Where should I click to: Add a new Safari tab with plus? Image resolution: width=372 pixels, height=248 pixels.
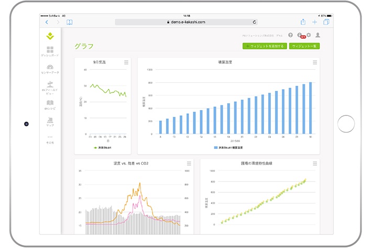(314, 22)
